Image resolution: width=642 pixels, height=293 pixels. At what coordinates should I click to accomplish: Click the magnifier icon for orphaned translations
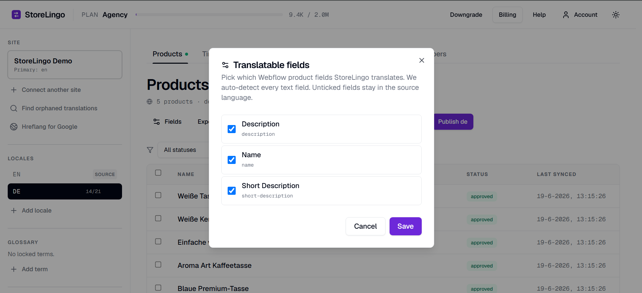point(14,108)
